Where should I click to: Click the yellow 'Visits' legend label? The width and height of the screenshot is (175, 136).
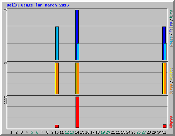(x=171, y=74)
